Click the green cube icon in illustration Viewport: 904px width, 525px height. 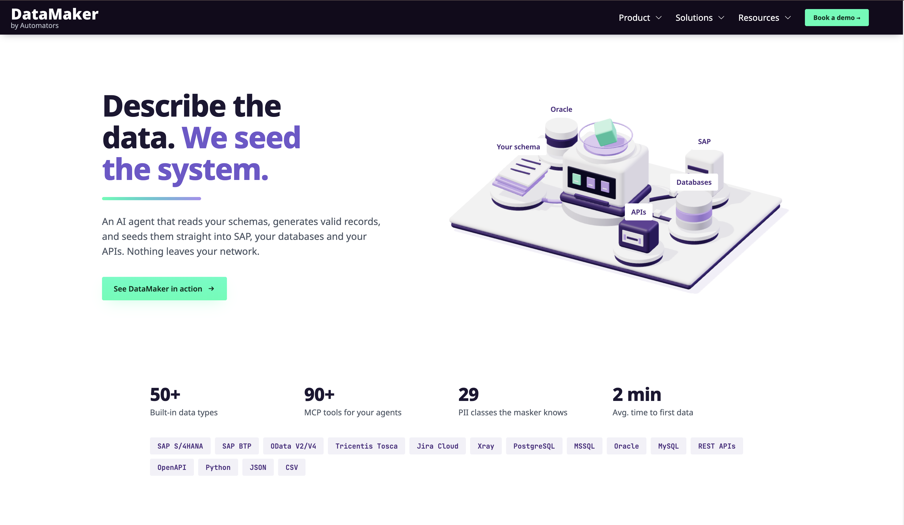click(606, 133)
